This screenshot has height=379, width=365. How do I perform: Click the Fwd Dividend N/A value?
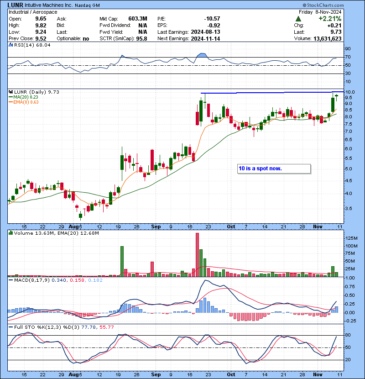pos(142,25)
